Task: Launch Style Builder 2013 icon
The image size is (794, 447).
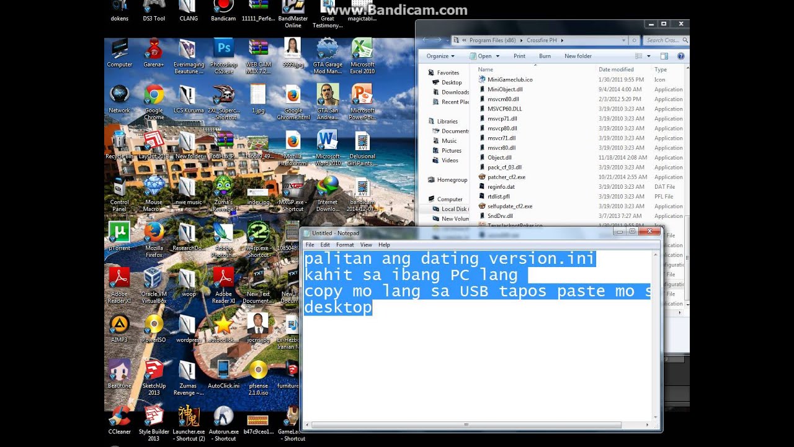Action: click(x=154, y=423)
